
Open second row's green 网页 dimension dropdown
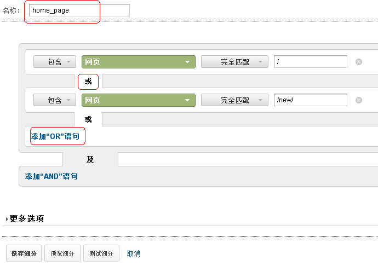tap(138, 100)
